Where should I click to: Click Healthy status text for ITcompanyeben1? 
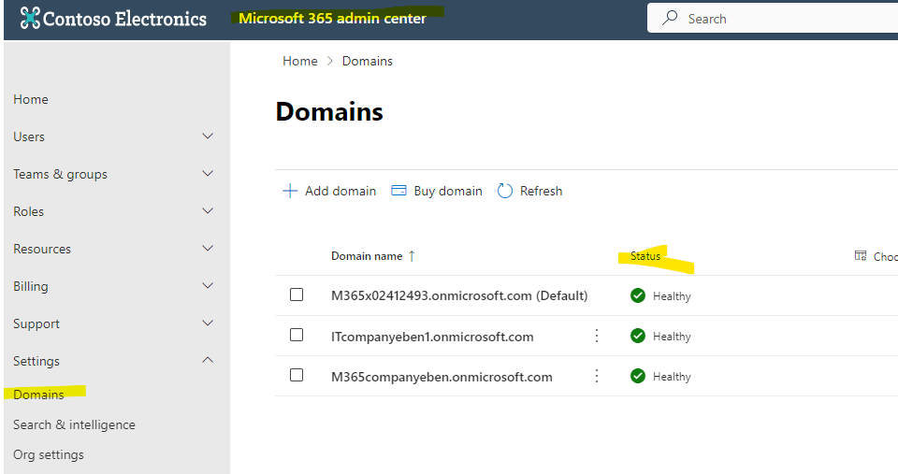(x=672, y=336)
